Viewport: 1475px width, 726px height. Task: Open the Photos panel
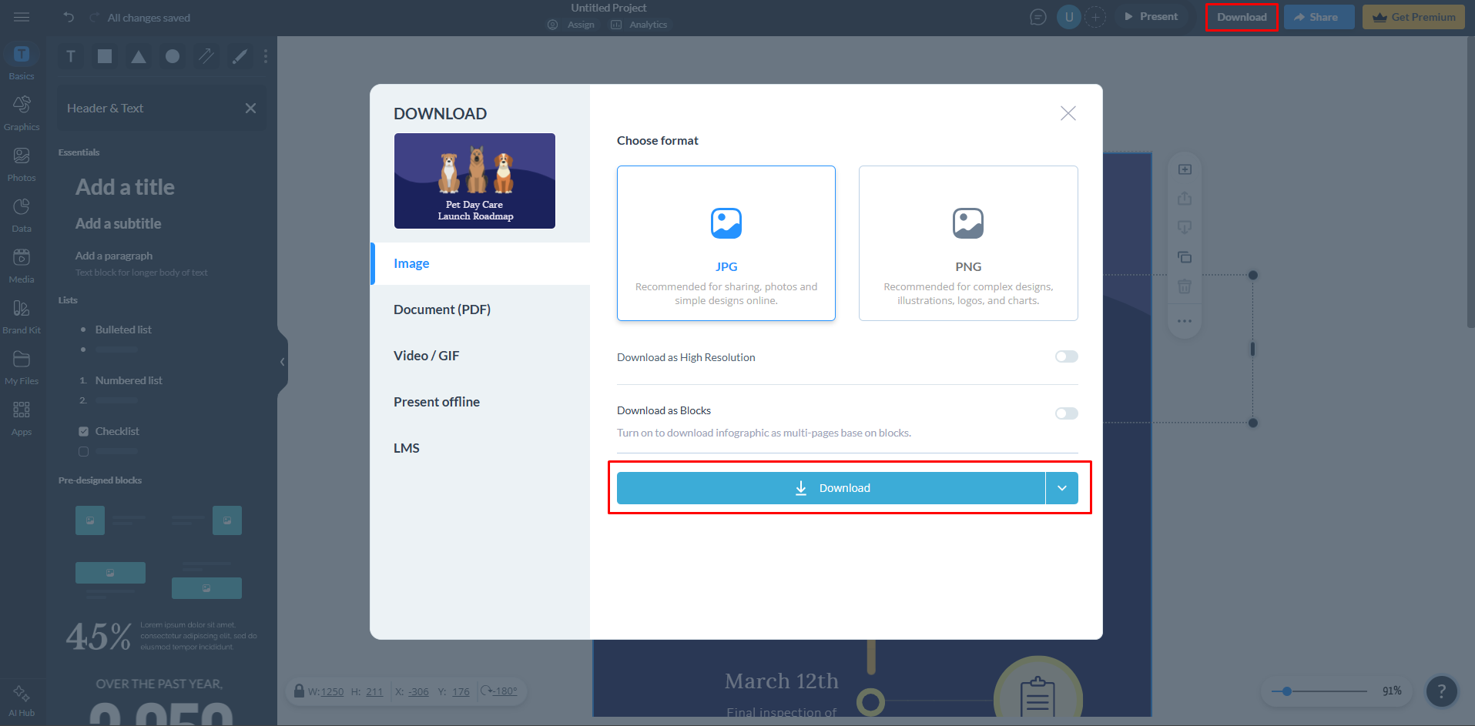(22, 162)
